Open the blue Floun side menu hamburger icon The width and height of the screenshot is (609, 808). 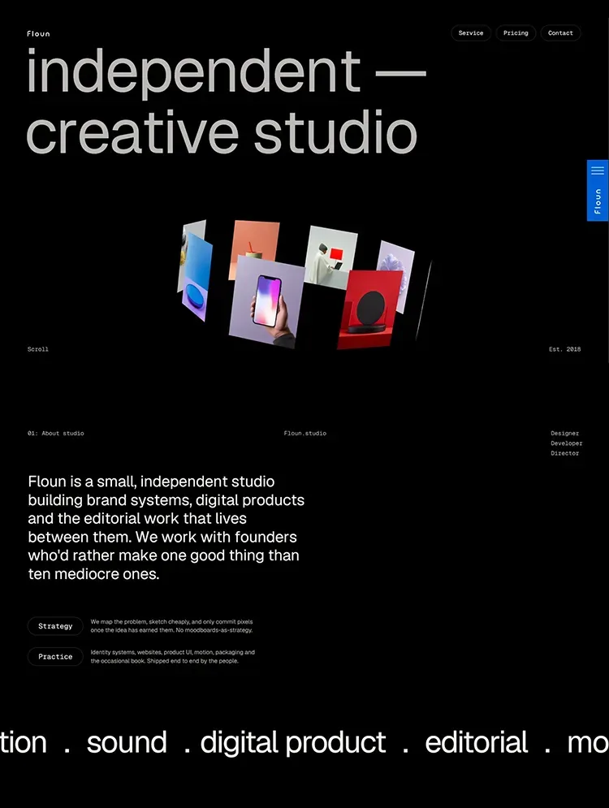pyautogui.click(x=598, y=171)
